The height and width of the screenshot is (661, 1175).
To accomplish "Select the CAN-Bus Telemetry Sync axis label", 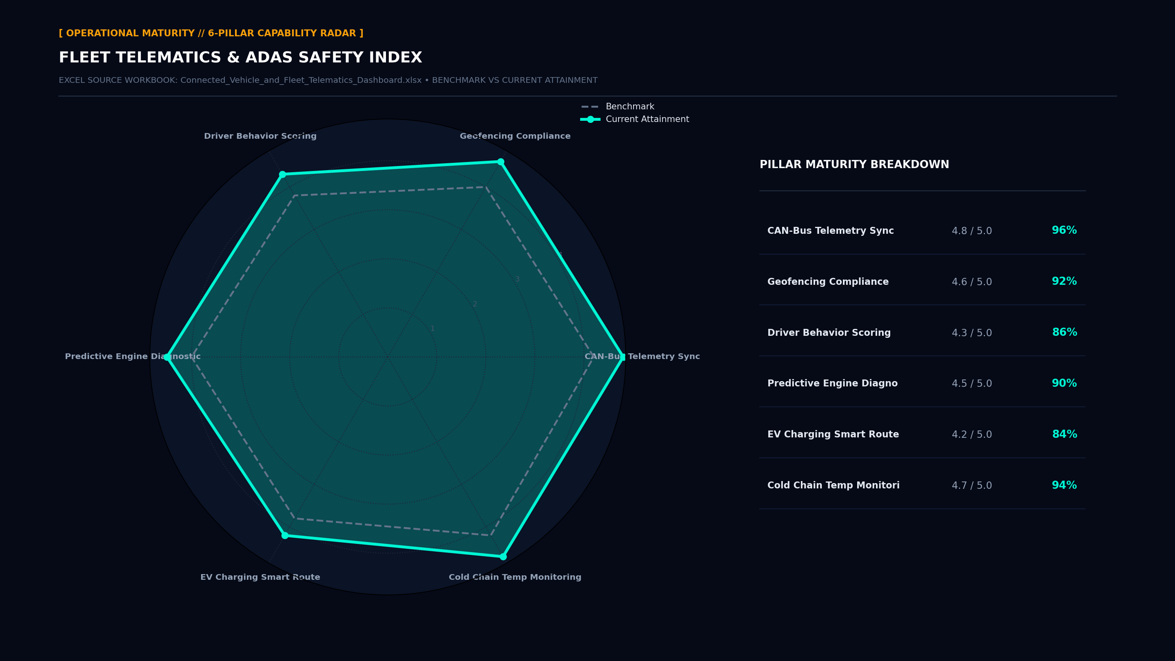I will [x=642, y=357].
